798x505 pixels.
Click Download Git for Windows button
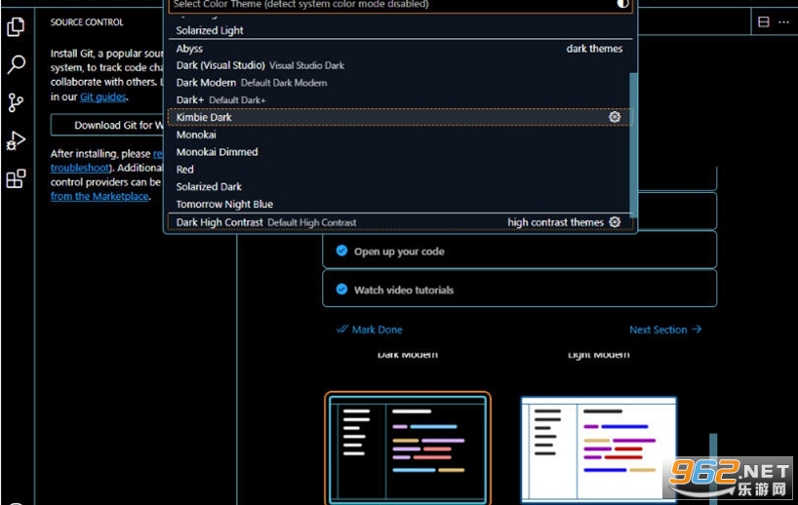(x=107, y=125)
